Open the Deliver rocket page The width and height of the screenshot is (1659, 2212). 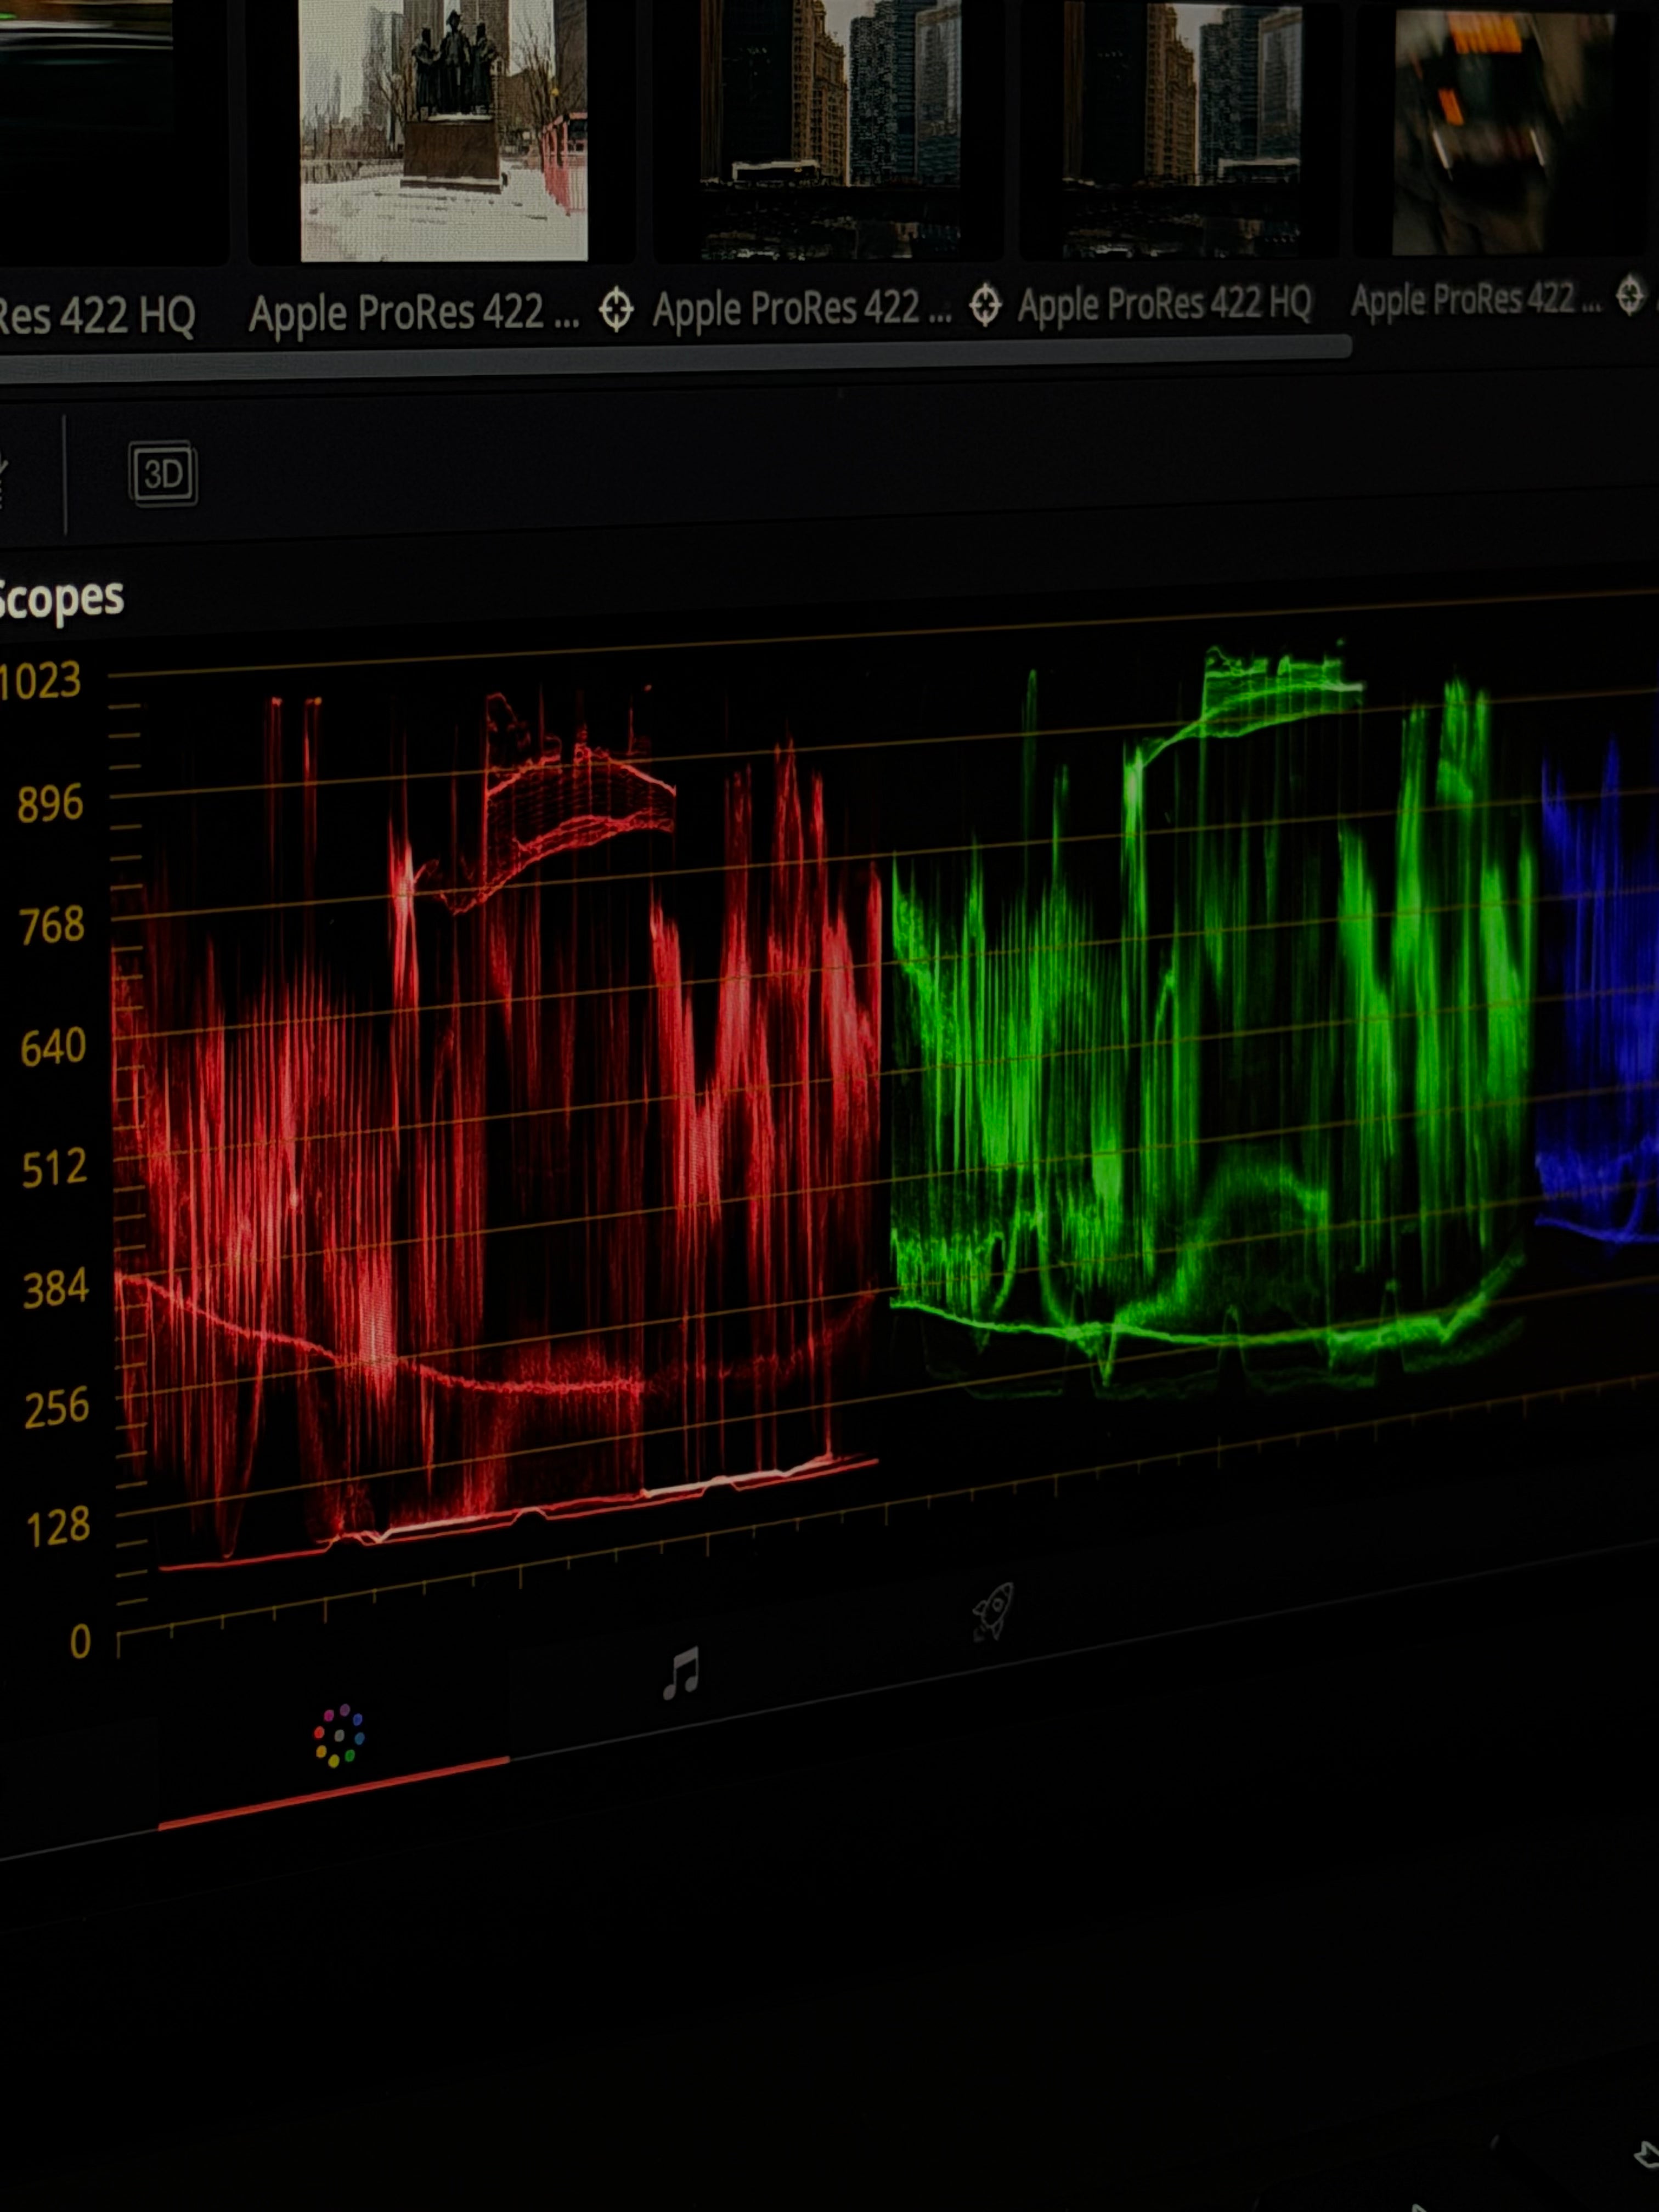pos(993,1611)
